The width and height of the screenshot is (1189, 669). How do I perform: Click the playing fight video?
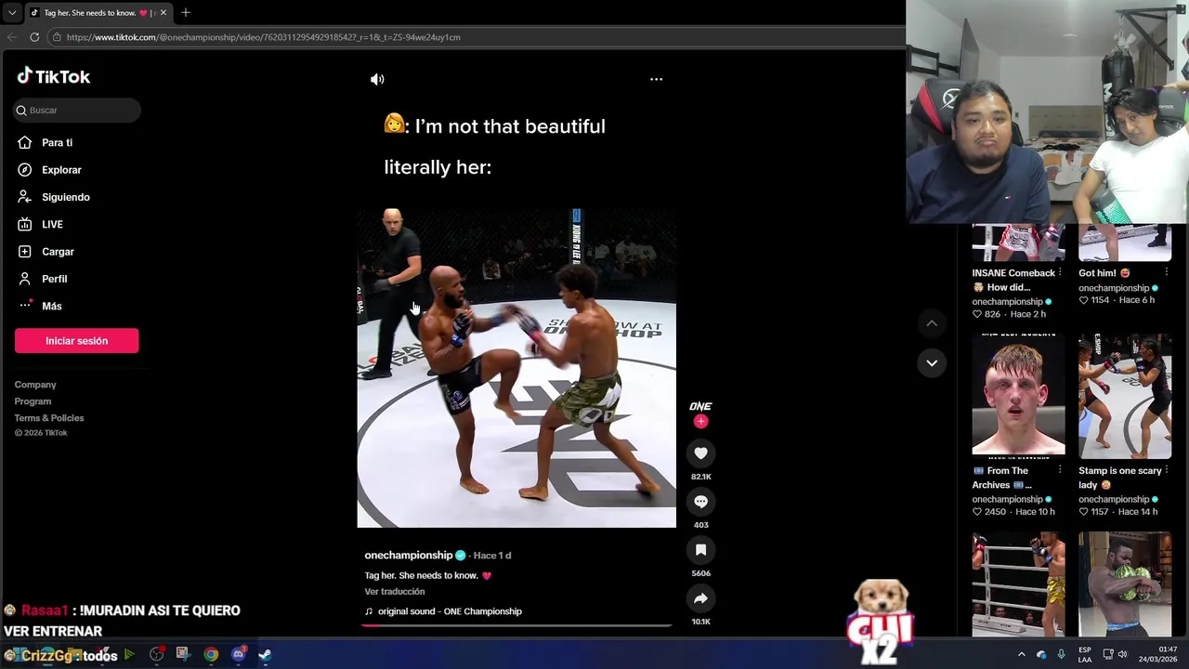click(516, 368)
